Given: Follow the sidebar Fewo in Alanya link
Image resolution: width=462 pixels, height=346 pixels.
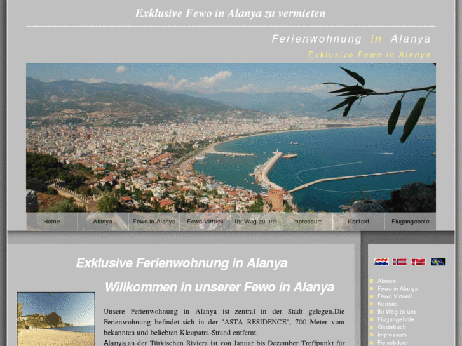Looking at the screenshot, I should tap(398, 289).
